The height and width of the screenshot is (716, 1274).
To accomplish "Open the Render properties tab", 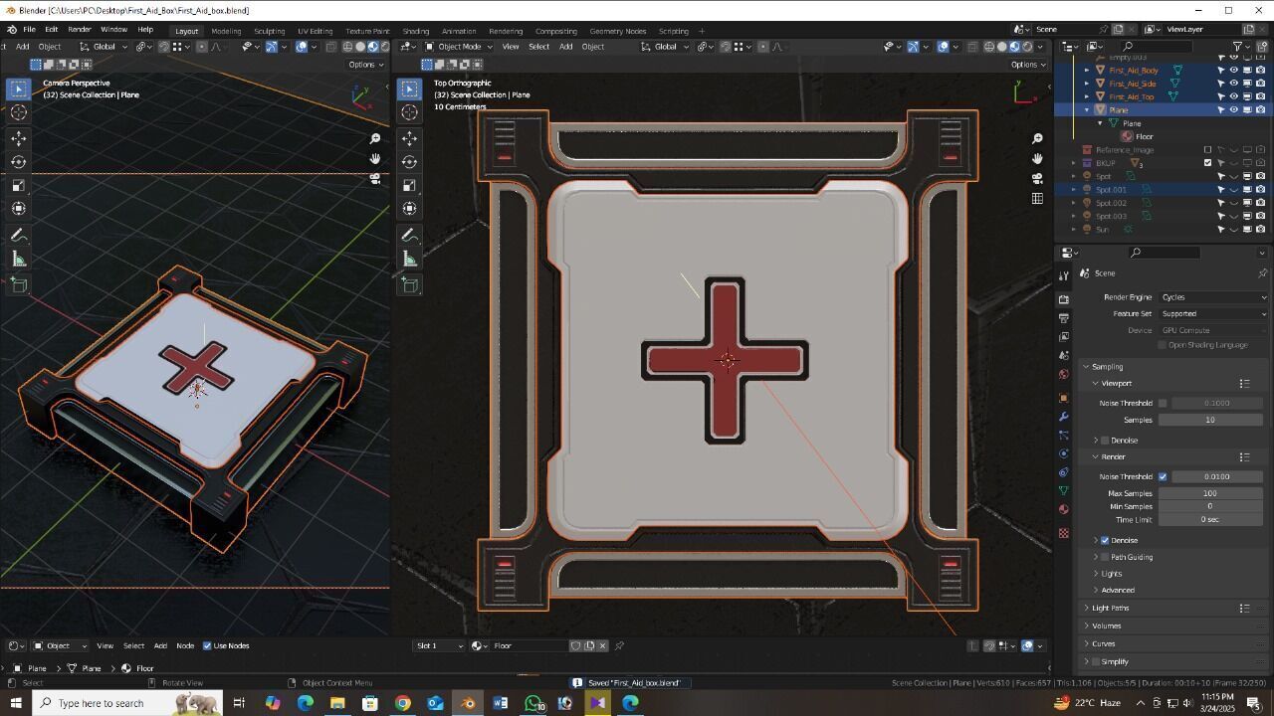I will pyautogui.click(x=1064, y=298).
